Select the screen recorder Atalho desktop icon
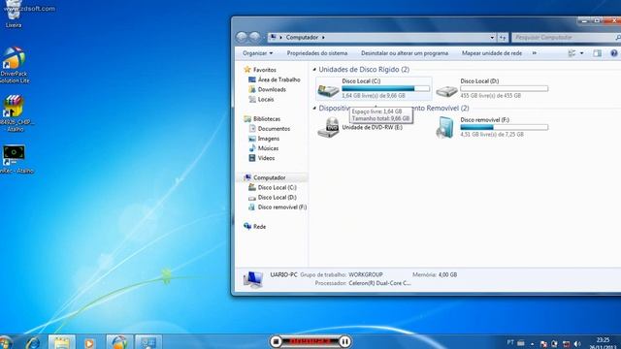 point(16,159)
